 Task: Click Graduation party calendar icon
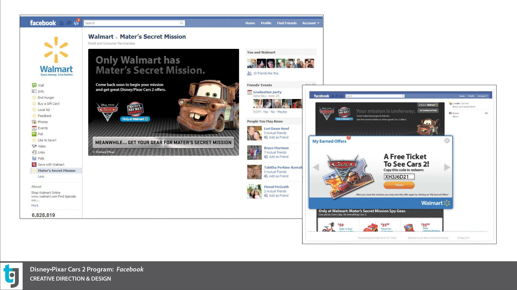click(x=249, y=92)
